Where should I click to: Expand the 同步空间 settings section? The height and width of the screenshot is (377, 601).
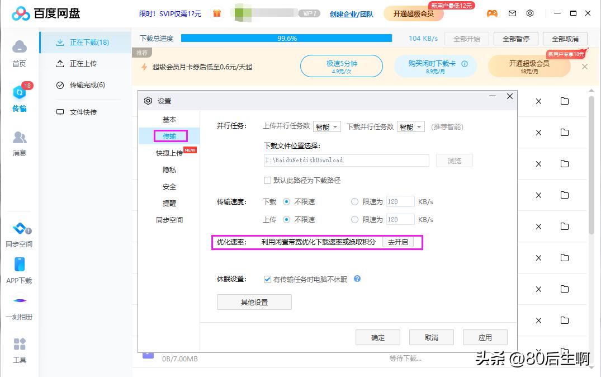(x=171, y=220)
